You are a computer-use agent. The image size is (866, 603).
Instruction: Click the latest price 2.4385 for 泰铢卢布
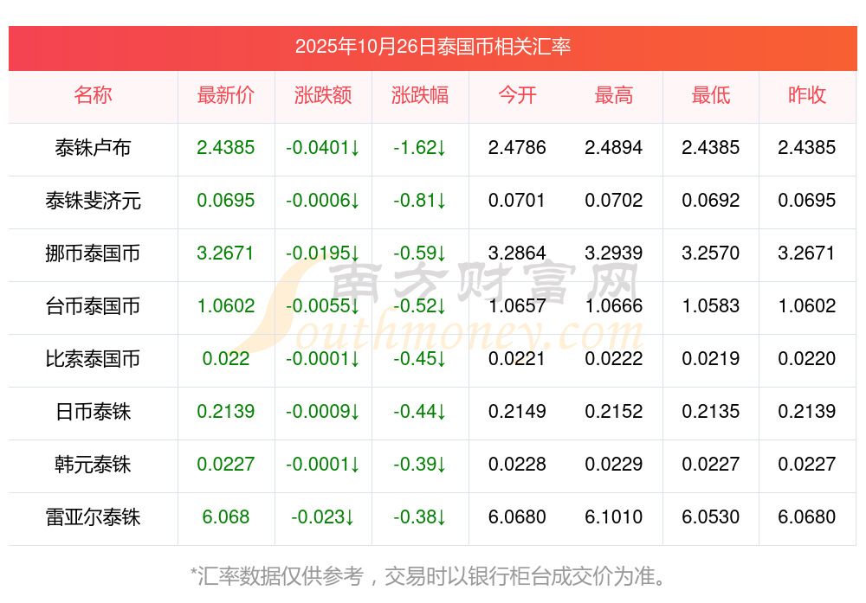pyautogui.click(x=226, y=148)
